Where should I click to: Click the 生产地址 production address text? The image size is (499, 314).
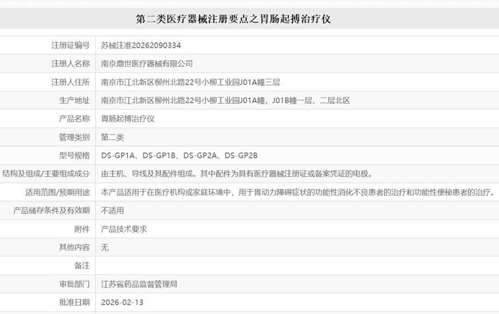click(x=226, y=100)
